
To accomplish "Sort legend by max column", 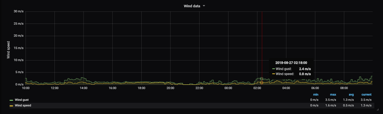I will pyautogui.click(x=333, y=95).
